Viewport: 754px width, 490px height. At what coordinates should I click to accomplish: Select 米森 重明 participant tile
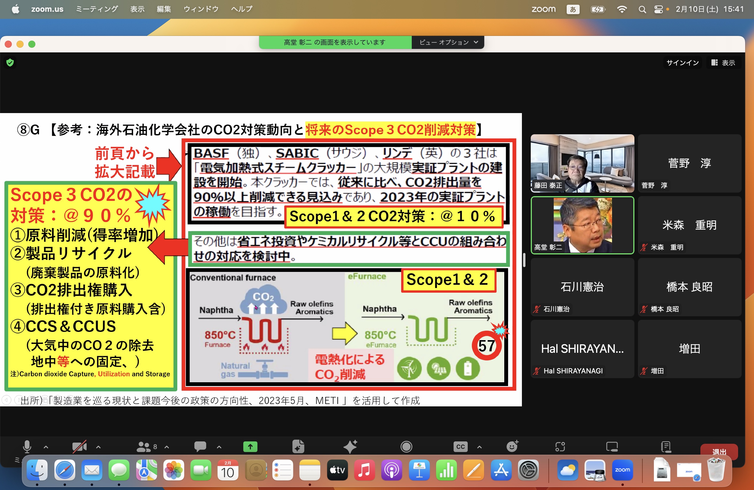click(x=689, y=225)
